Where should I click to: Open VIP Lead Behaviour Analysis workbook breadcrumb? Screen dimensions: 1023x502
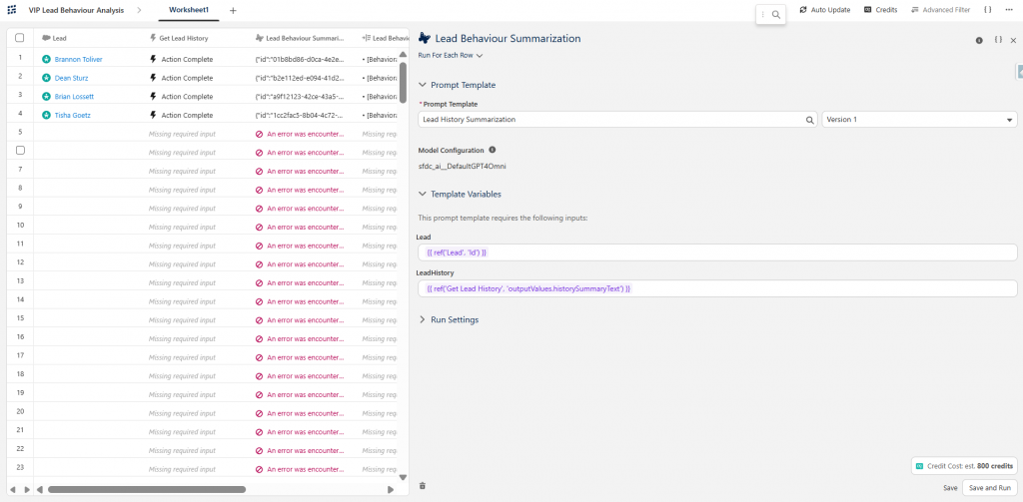(x=76, y=10)
